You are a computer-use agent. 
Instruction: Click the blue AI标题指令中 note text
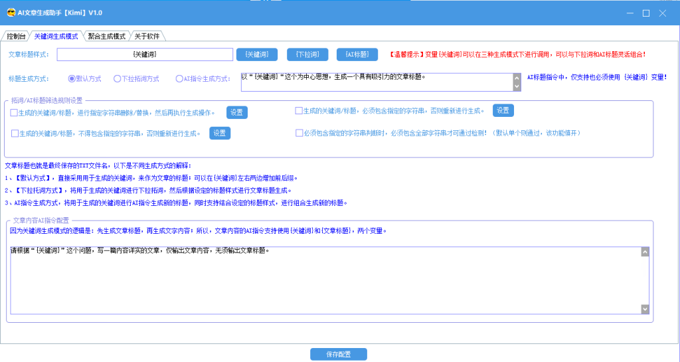coord(597,77)
